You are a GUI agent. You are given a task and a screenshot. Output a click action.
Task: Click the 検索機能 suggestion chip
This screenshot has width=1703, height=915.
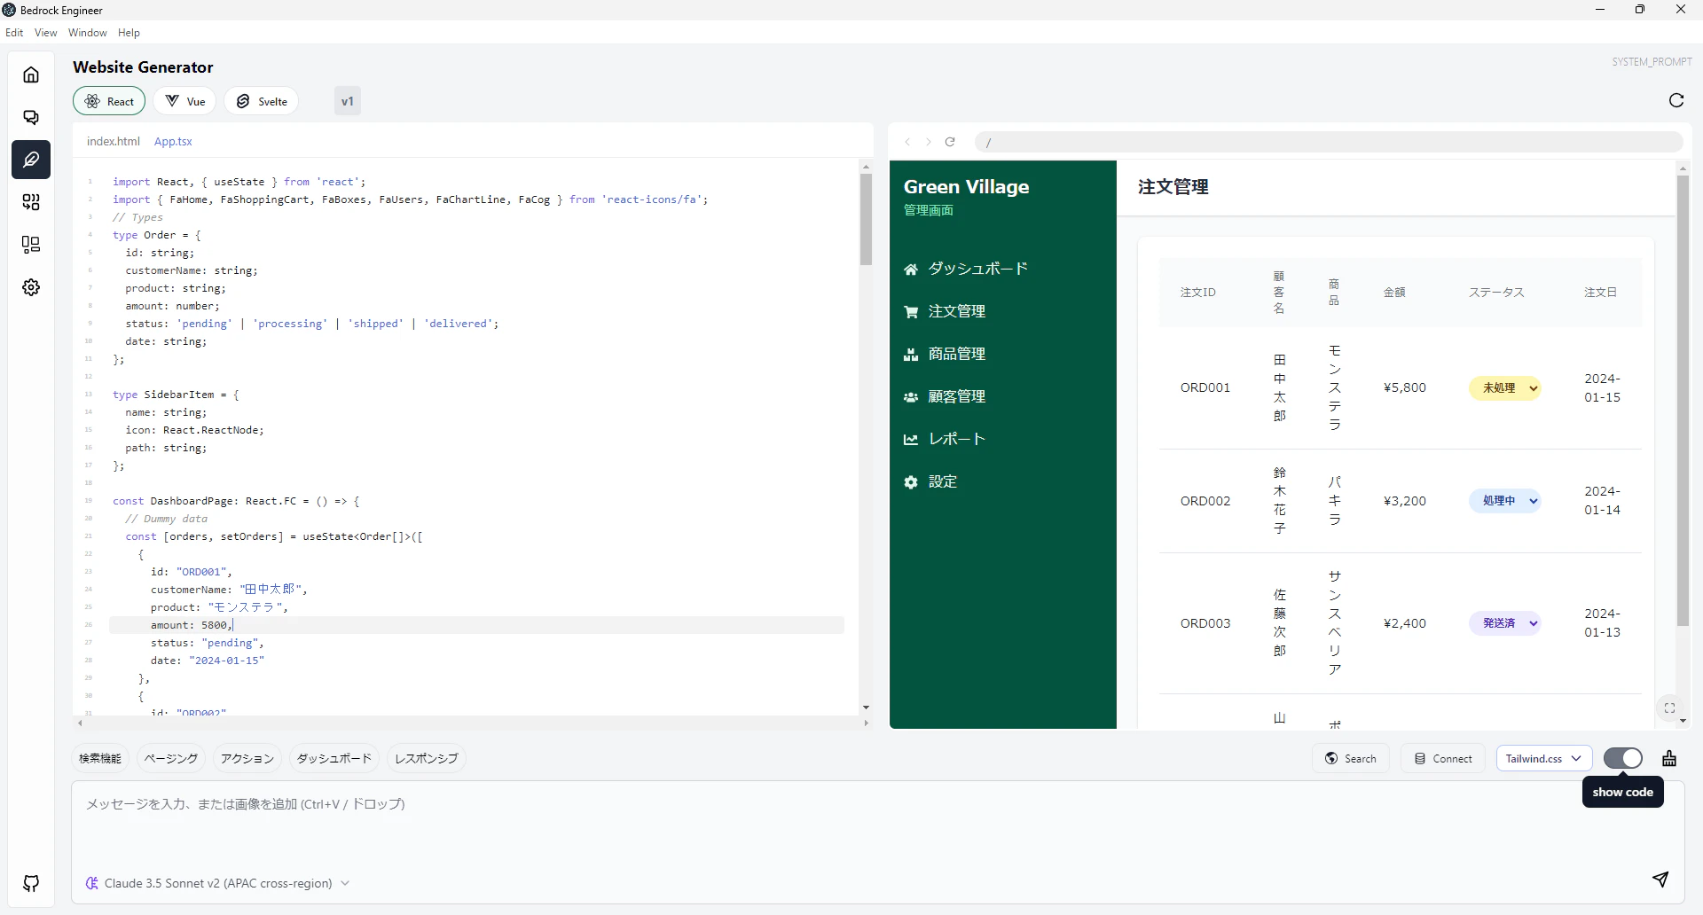coord(100,758)
